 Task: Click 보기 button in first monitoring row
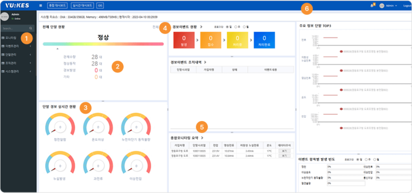tap(283, 151)
